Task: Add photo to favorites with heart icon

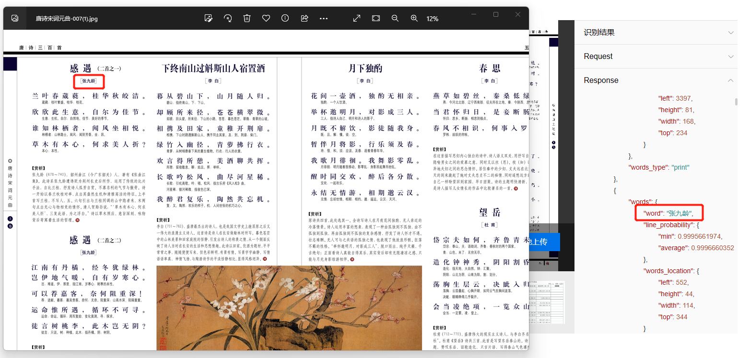Action: (266, 18)
